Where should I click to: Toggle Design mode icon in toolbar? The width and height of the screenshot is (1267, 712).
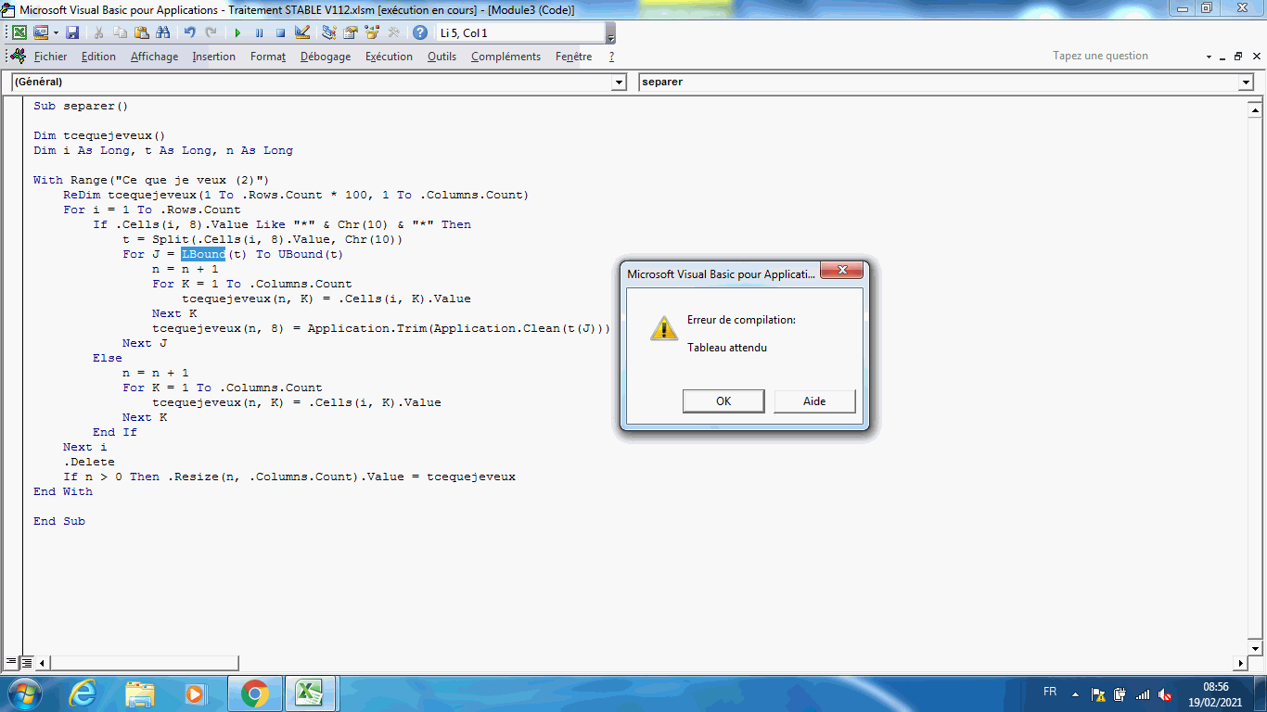(x=302, y=32)
